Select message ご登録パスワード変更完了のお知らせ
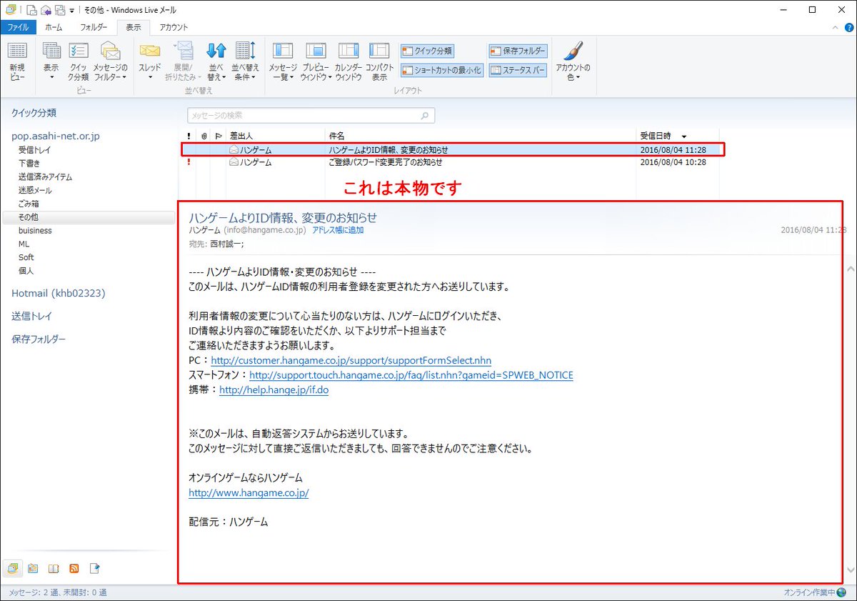Screen dimensions: 857x601 [385, 162]
